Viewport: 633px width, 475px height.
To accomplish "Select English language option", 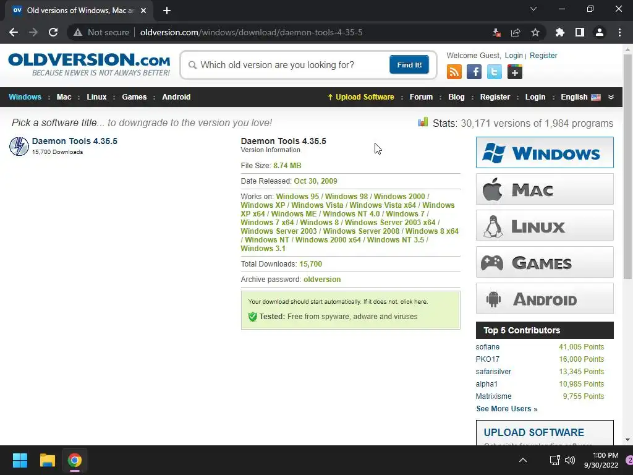I will pos(580,97).
